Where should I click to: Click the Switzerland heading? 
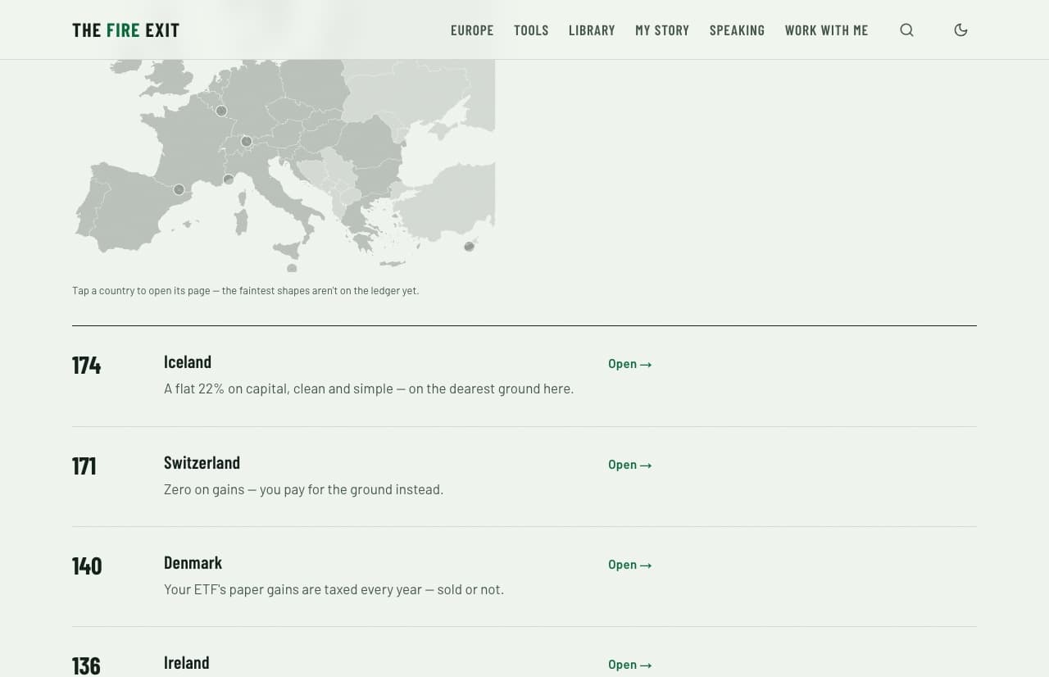click(202, 462)
